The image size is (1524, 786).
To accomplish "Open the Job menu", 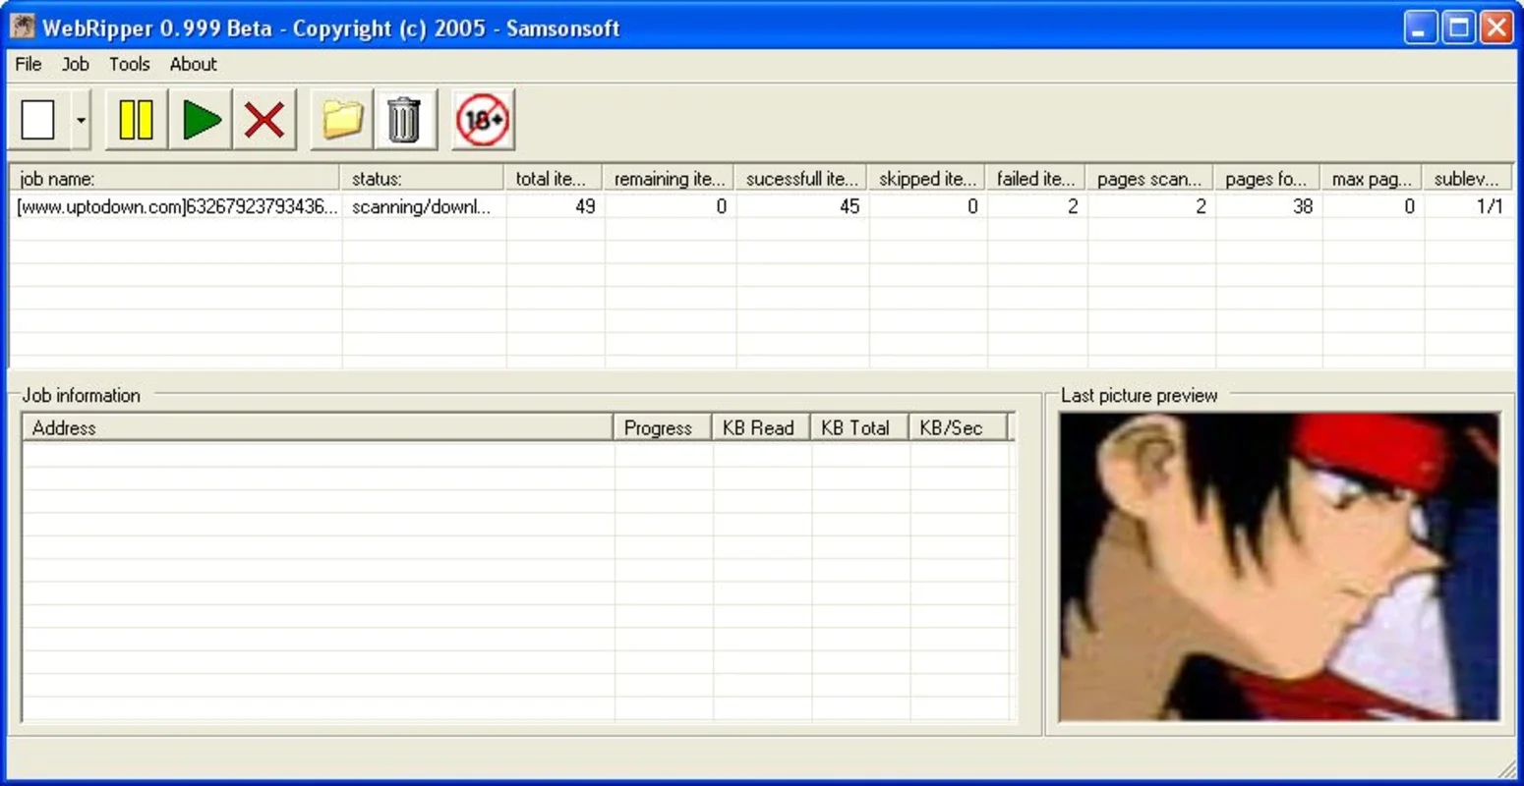I will 76,64.
